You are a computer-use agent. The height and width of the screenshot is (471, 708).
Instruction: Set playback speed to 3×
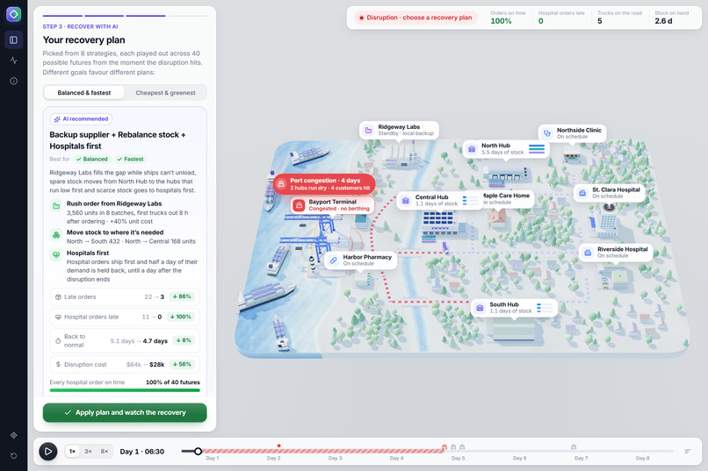tap(88, 451)
